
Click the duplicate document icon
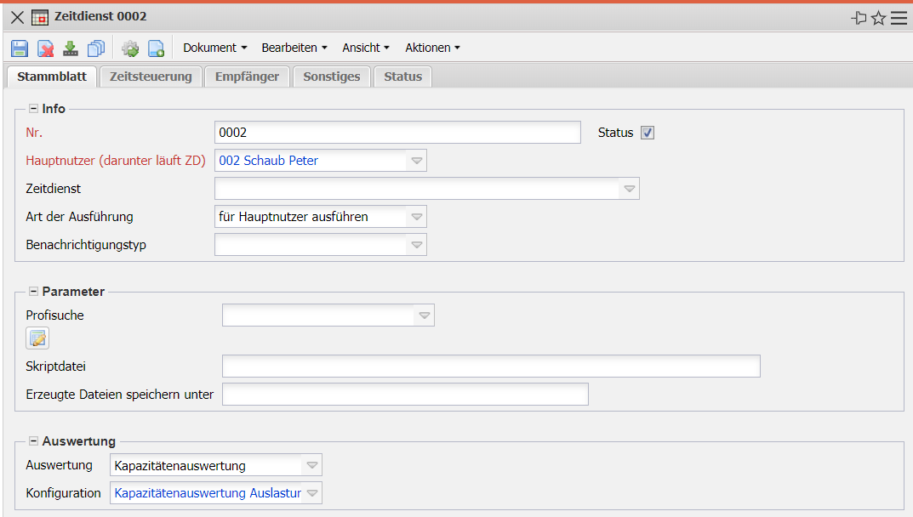pos(96,48)
